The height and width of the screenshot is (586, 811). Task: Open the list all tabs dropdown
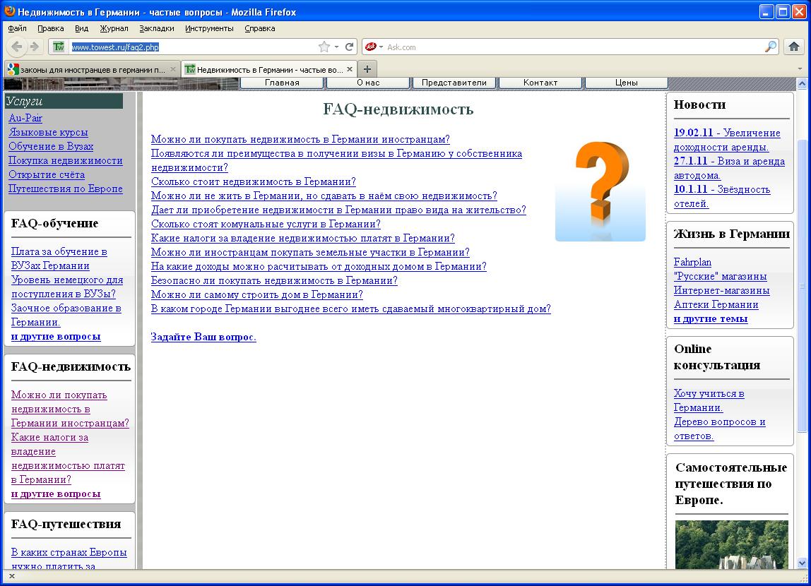[800, 69]
